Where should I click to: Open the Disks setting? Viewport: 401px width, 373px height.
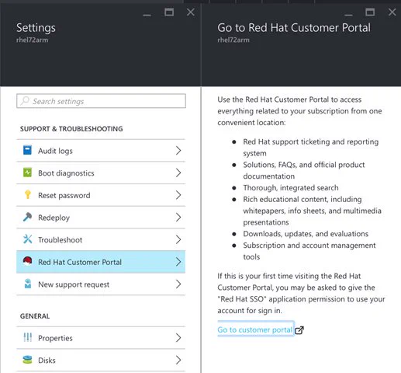pos(101,360)
